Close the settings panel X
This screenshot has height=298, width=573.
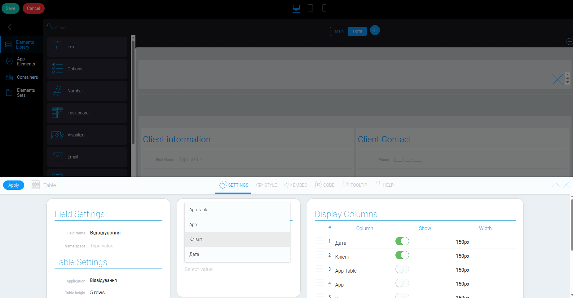[x=566, y=185]
